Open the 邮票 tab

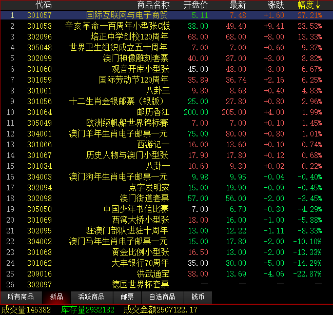pyautogui.click(x=127, y=297)
